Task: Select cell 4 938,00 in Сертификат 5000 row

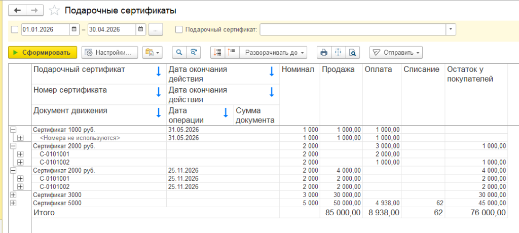Action: coord(382,203)
